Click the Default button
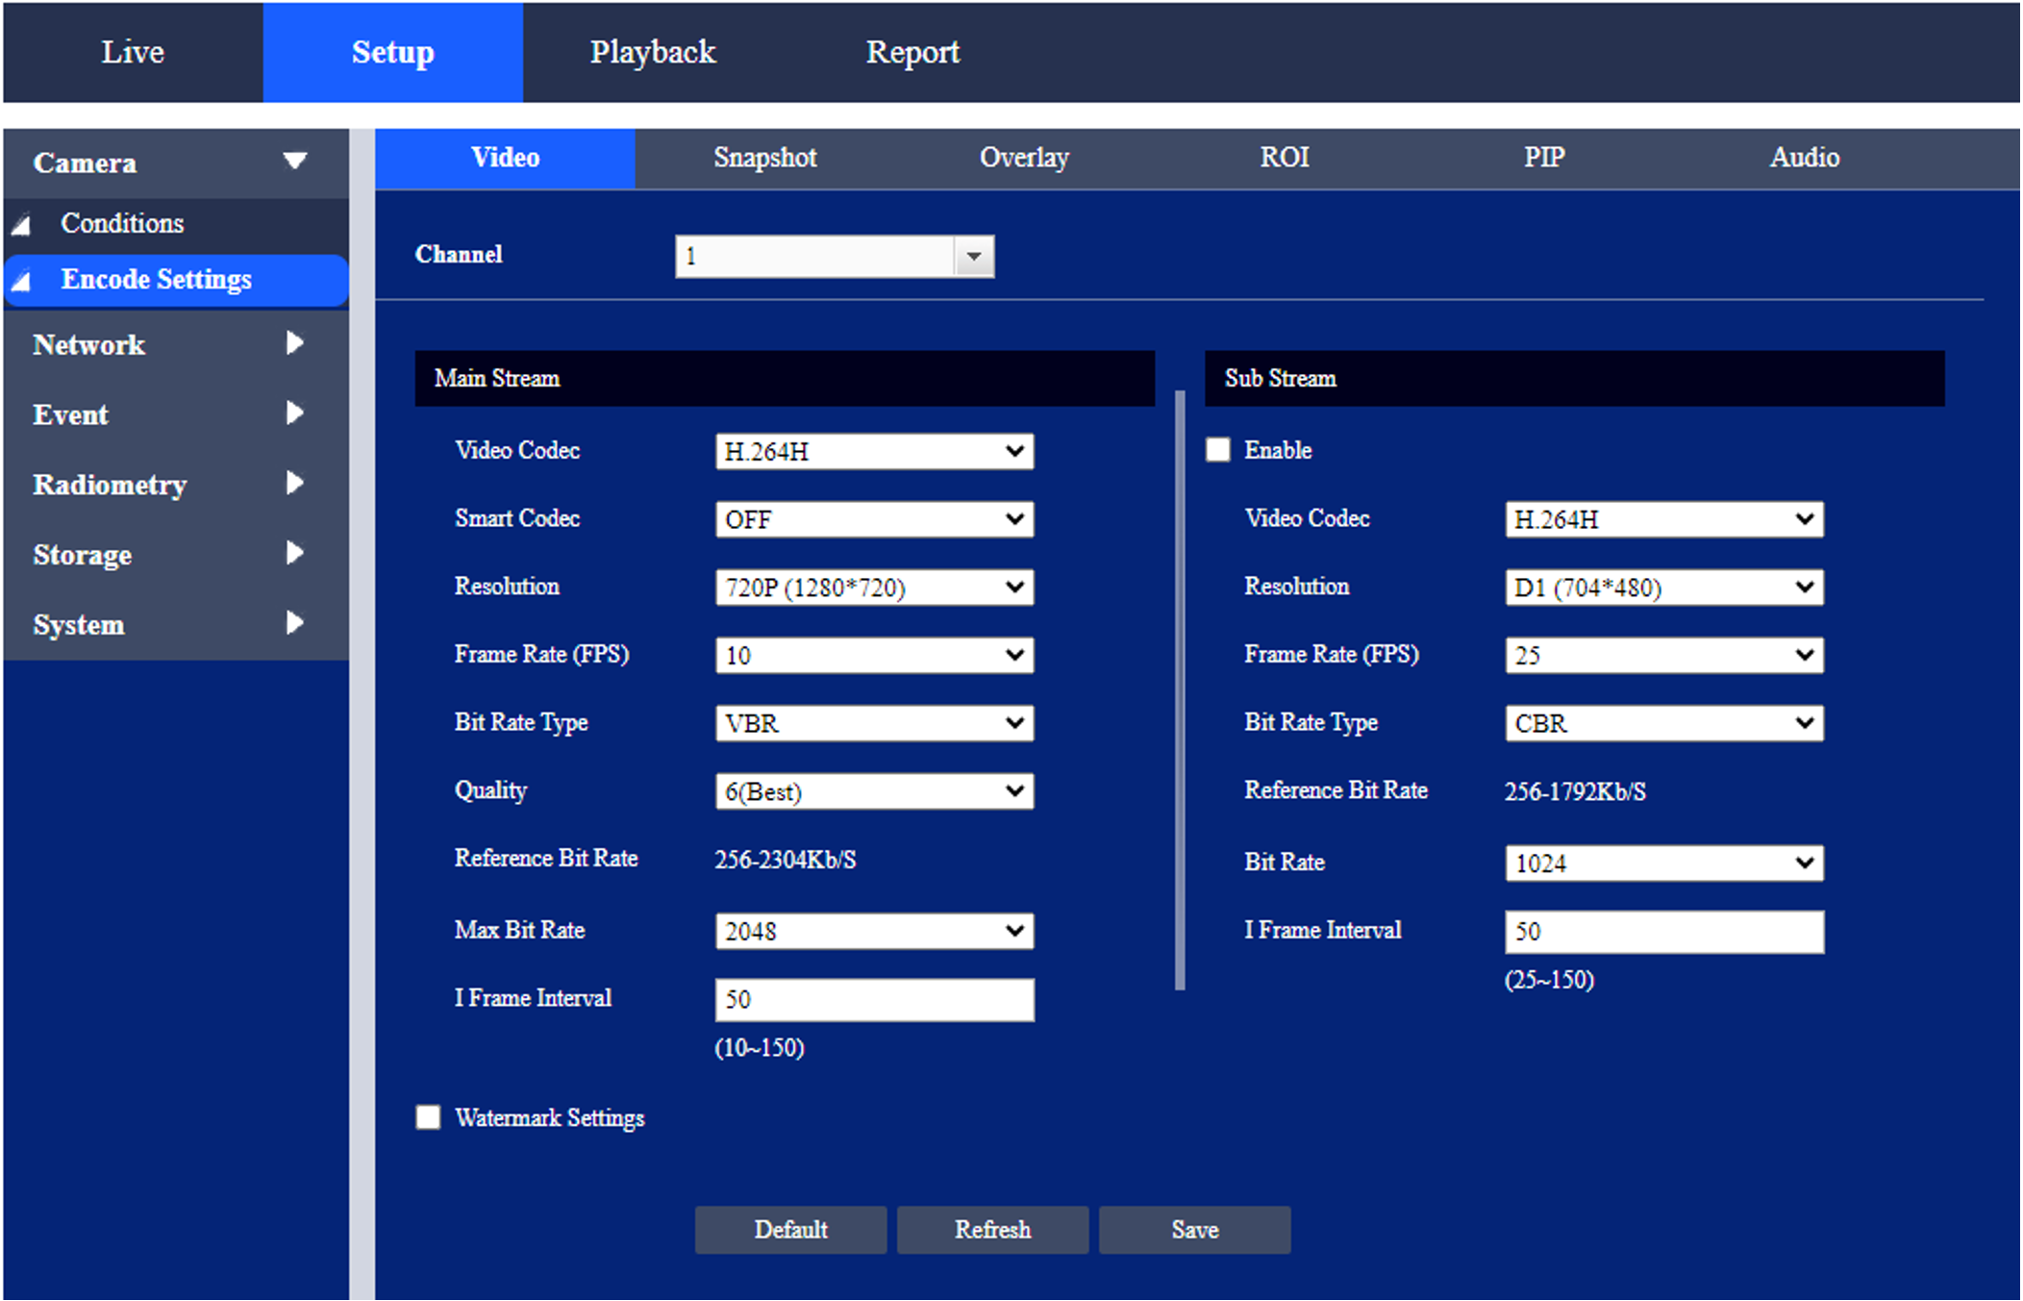 pos(790,1230)
